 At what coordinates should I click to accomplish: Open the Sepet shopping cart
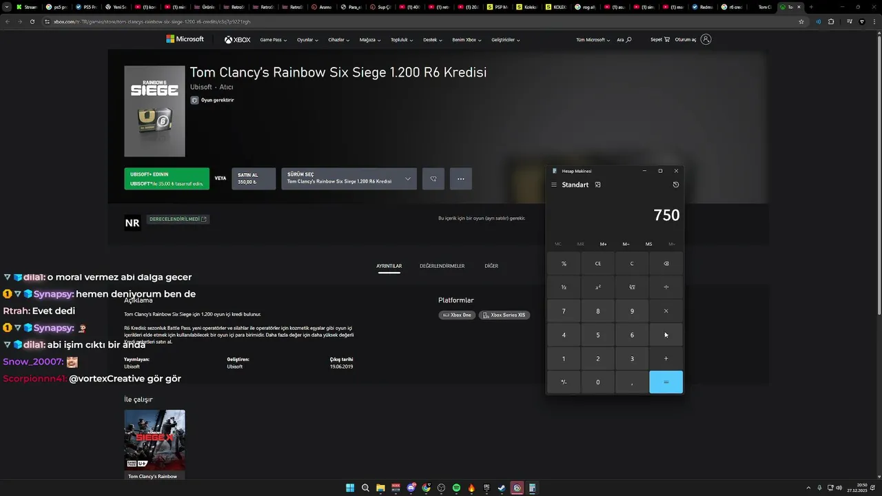(x=660, y=39)
